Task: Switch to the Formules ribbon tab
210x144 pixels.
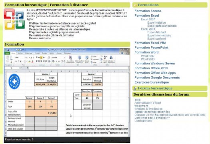Action: pyautogui.click(x=37, y=53)
